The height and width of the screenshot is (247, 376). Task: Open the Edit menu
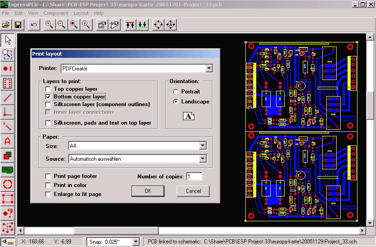click(19, 13)
